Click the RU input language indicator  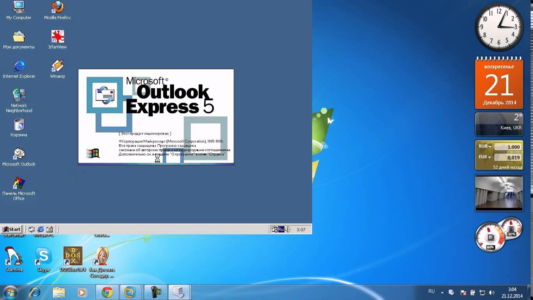[x=431, y=292]
